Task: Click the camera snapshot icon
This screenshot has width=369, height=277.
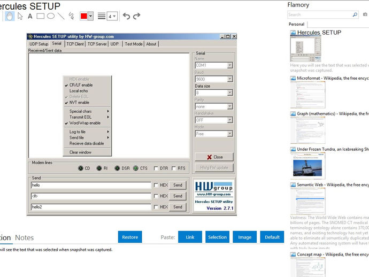Action: click(365, 14)
